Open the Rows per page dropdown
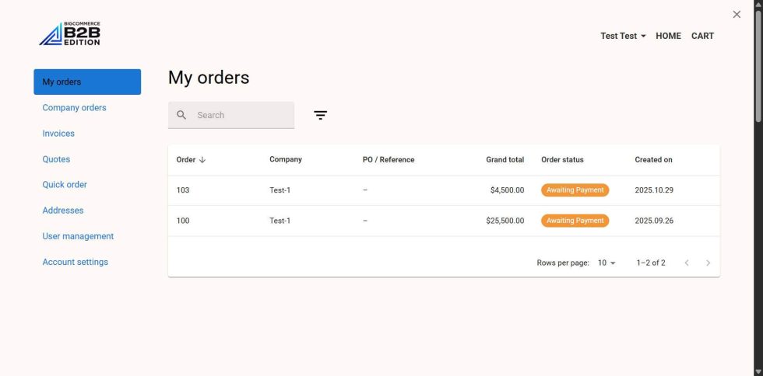Viewport: 763px width, 376px height. tap(607, 263)
